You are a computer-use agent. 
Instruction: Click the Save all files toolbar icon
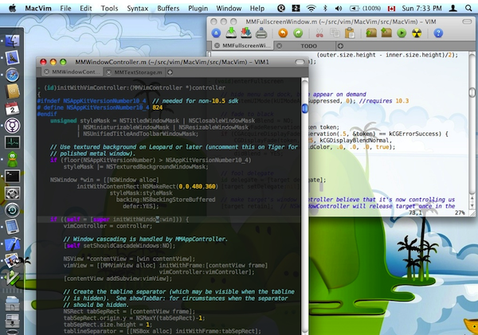246,33
